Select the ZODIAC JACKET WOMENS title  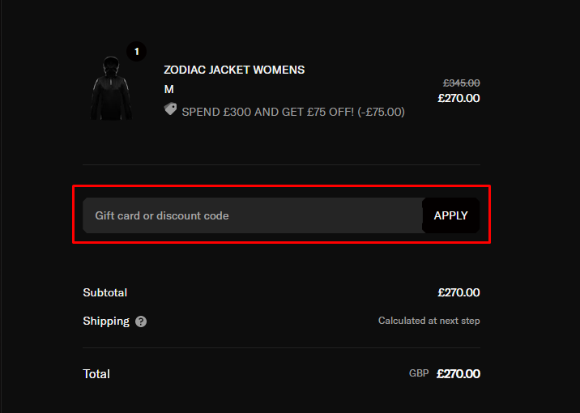tap(234, 70)
